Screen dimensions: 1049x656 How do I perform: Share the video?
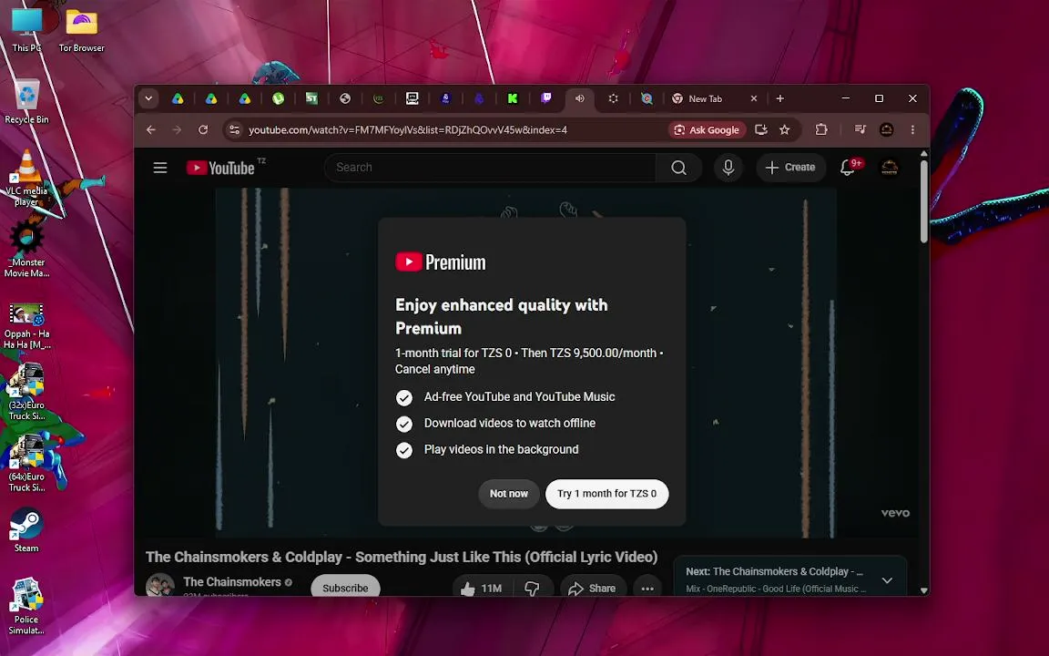click(593, 588)
